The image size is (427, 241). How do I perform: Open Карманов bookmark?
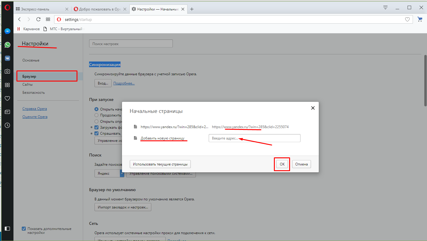coord(28,29)
